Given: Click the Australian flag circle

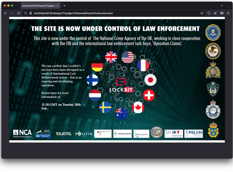Looking at the screenshot, I should click(x=121, y=114).
